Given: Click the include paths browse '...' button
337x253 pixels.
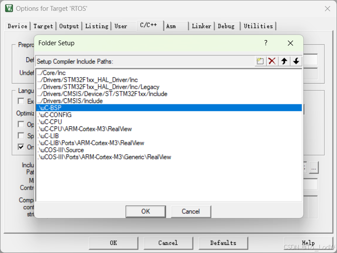Looking at the screenshot, I should click(x=314, y=168).
